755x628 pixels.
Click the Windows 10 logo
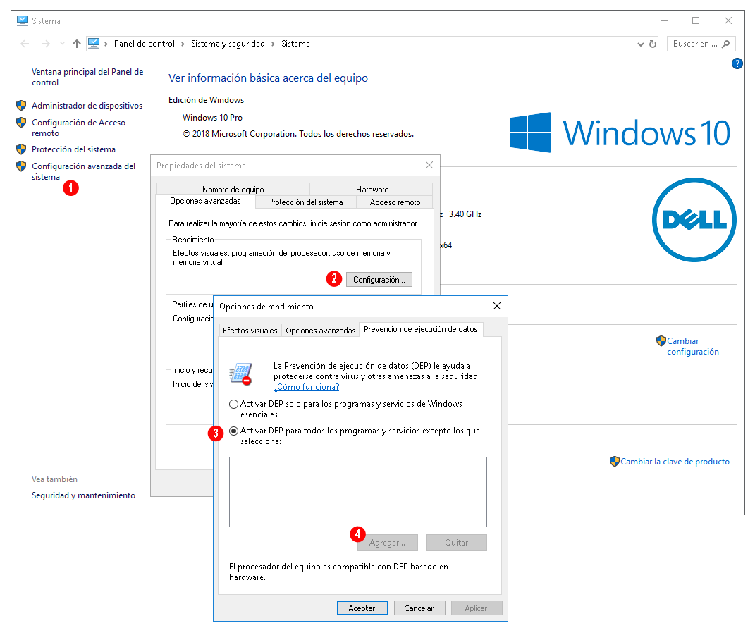620,133
